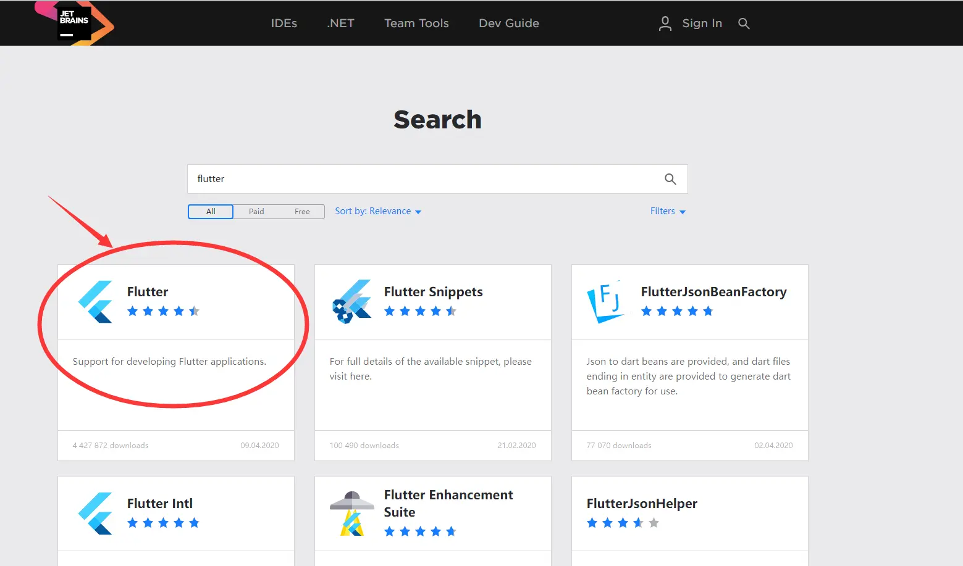
Task: Click the Sign In link
Action: click(702, 23)
